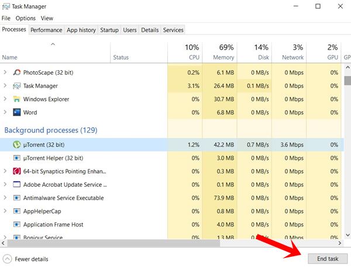Viewport: 351px width, 269px height.
Task: Click the 30.7 MB memory value for Windows Explorer
Action: tap(223, 99)
